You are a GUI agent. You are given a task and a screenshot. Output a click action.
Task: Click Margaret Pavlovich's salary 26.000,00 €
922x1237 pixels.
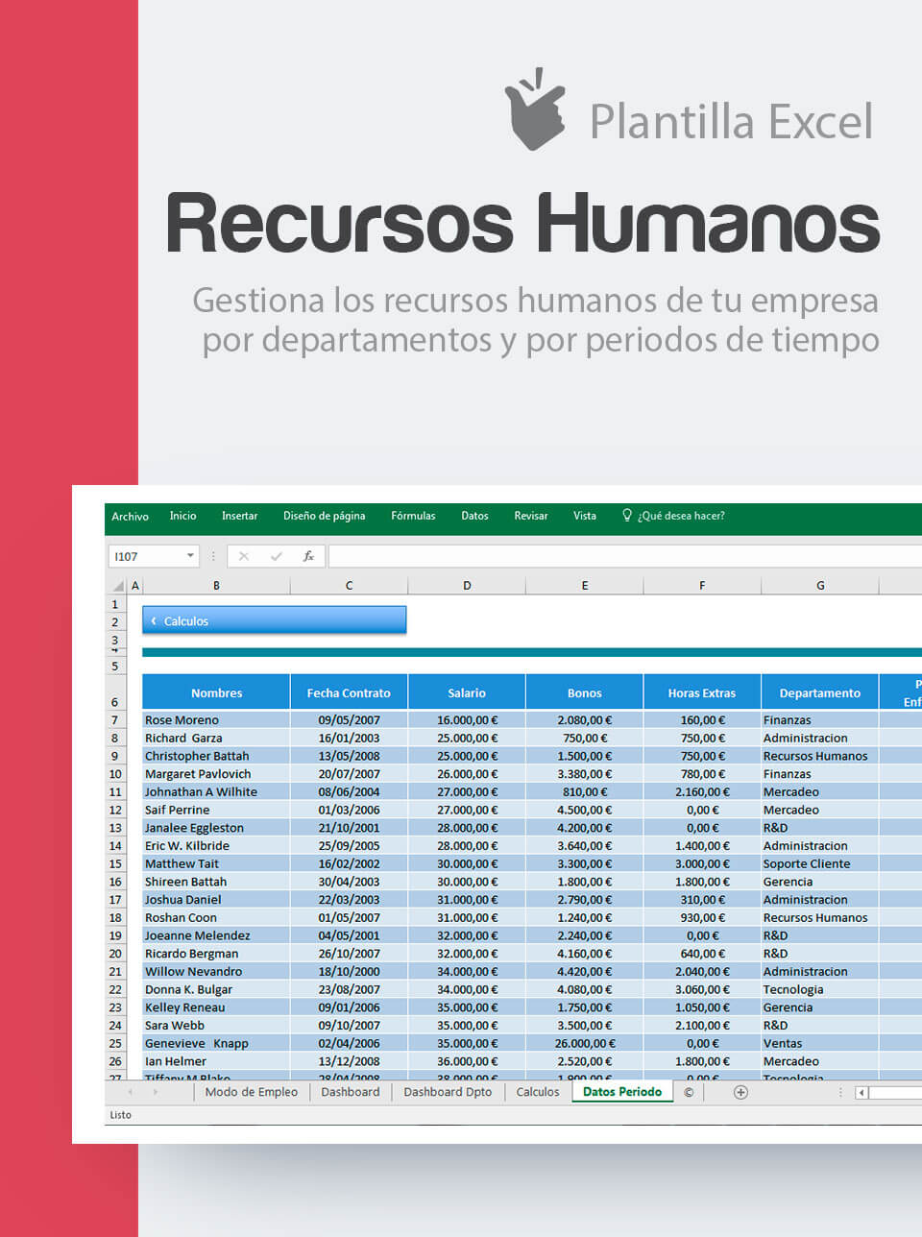467,774
